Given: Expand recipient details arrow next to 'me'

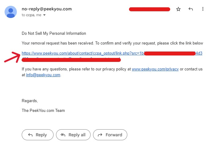Looking at the screenshot, I should click(44, 15).
